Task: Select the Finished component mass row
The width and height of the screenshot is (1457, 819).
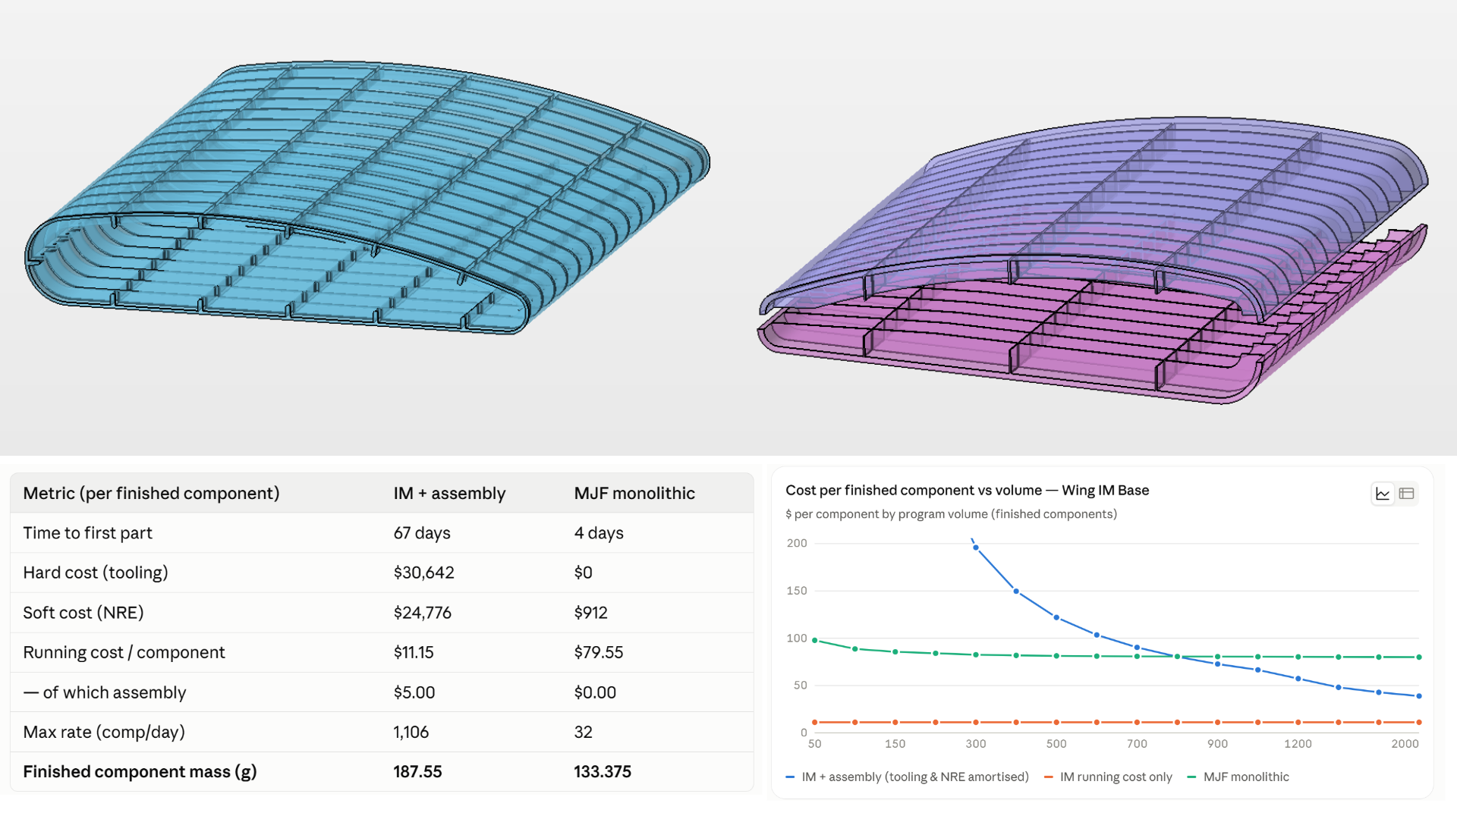Action: click(x=382, y=771)
